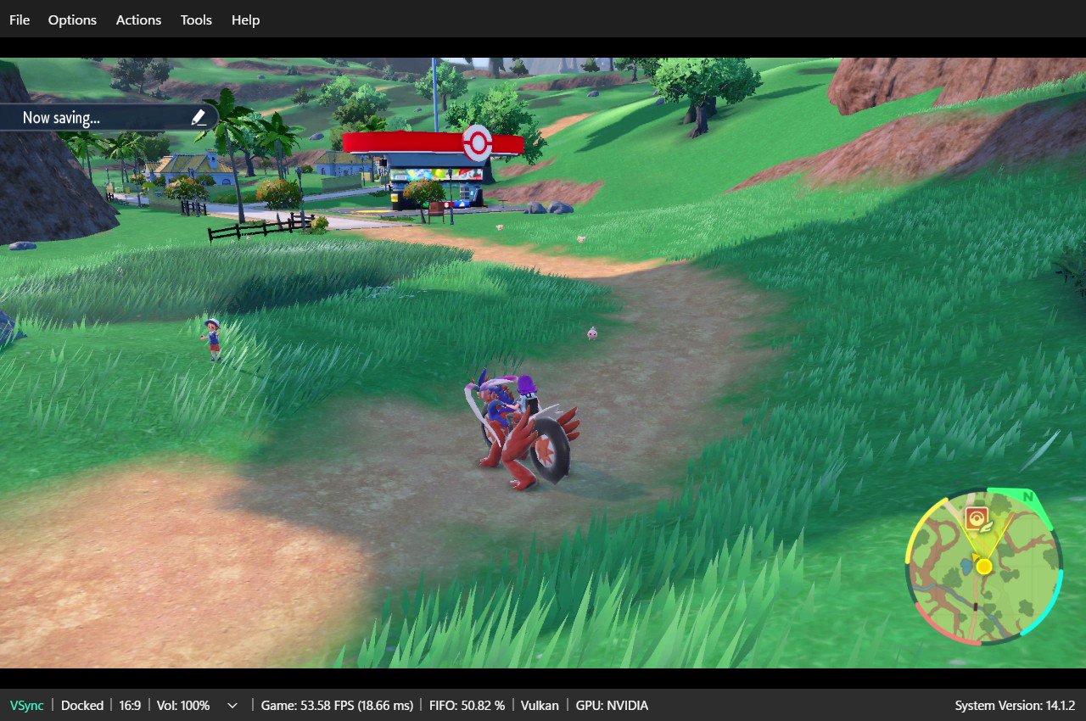The height and width of the screenshot is (721, 1086).
Task: Click the trainer NPC in the grass
Action: [213, 338]
